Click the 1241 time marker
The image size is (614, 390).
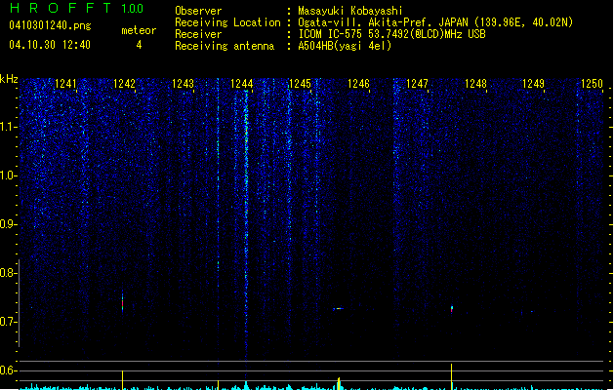pos(65,84)
